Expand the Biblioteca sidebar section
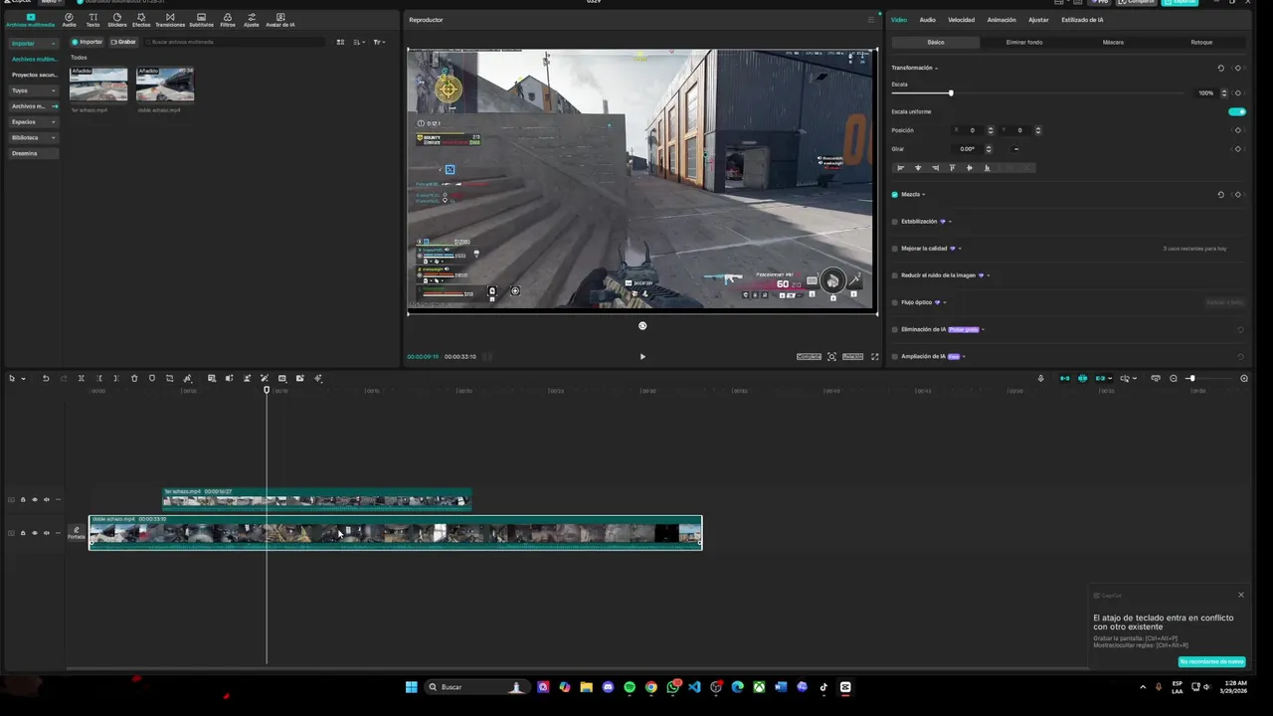 (x=54, y=137)
